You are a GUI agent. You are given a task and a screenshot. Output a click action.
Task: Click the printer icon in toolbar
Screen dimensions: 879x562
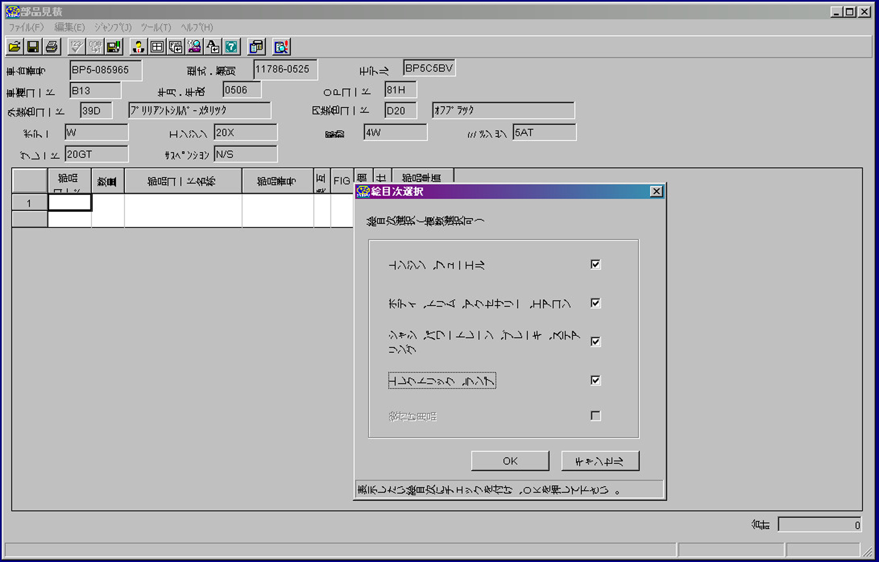(52, 47)
